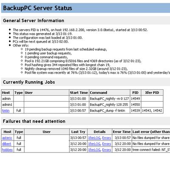Click 'Nightly cleanup removed 1040 files' line
Screen dimensions: 170x170
[x=76, y=69]
